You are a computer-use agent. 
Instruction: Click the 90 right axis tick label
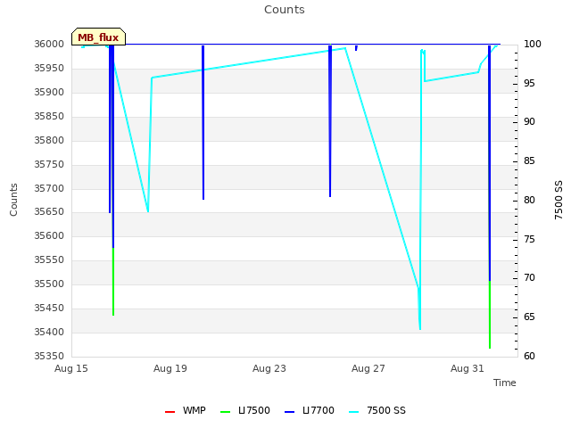pos(529,122)
